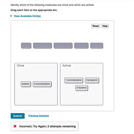Viewport: 134px width, 134px height.
Task: Click the Help button
Action: pos(105,26)
